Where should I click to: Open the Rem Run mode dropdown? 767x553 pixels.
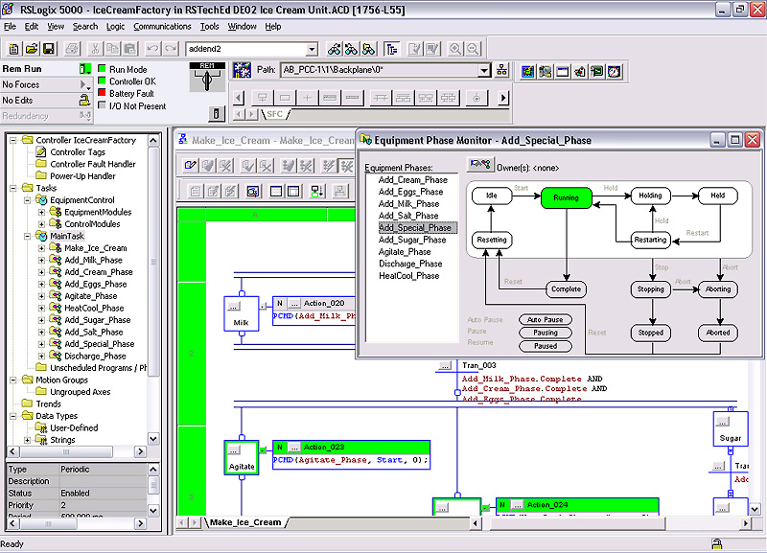pos(85,69)
